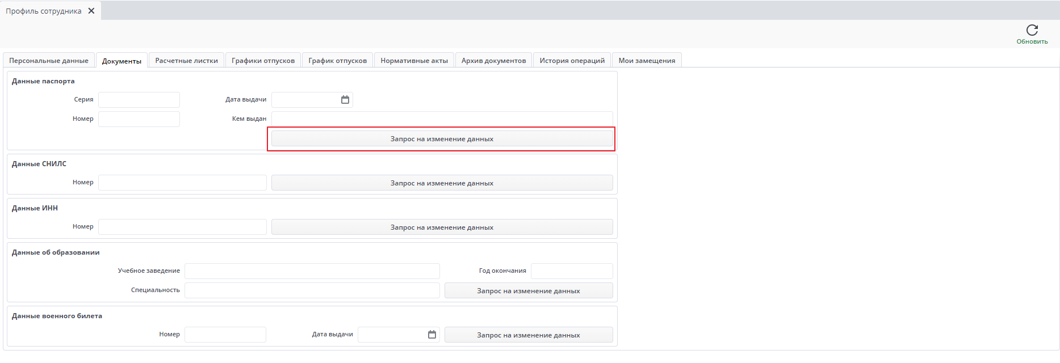Open the Мои замещения tab
1060x363 pixels.
point(647,61)
